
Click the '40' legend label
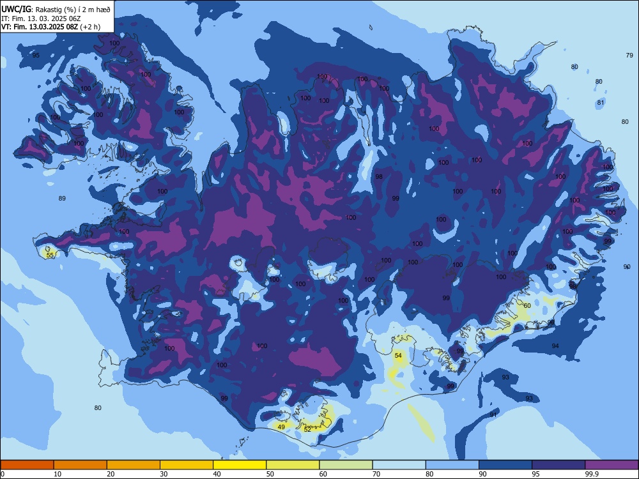pyautogui.click(x=217, y=474)
